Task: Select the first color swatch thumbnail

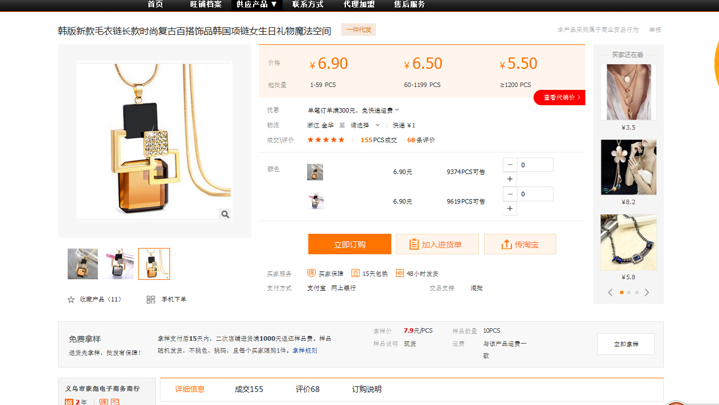Action: click(315, 172)
